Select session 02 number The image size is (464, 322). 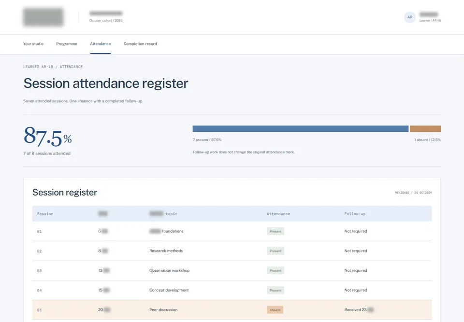[39, 251]
